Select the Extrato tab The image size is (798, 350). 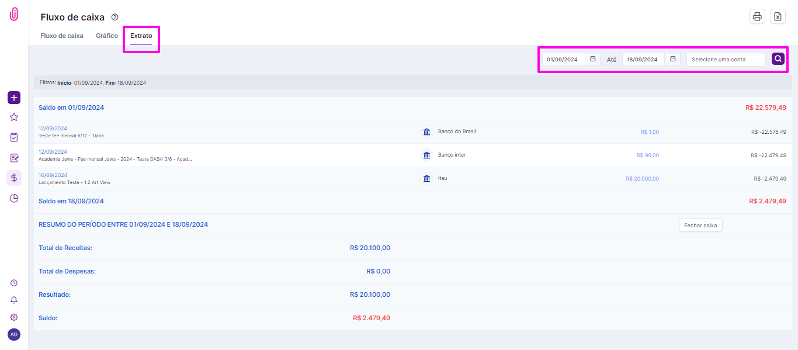click(141, 36)
